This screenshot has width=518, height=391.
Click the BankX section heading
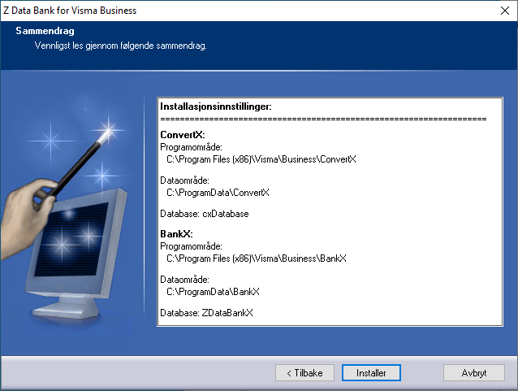(x=176, y=234)
